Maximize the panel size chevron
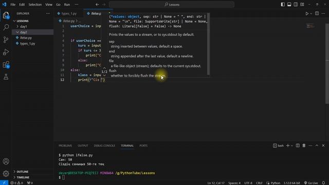The height and width of the screenshot is (185, 329). (x=317, y=145)
